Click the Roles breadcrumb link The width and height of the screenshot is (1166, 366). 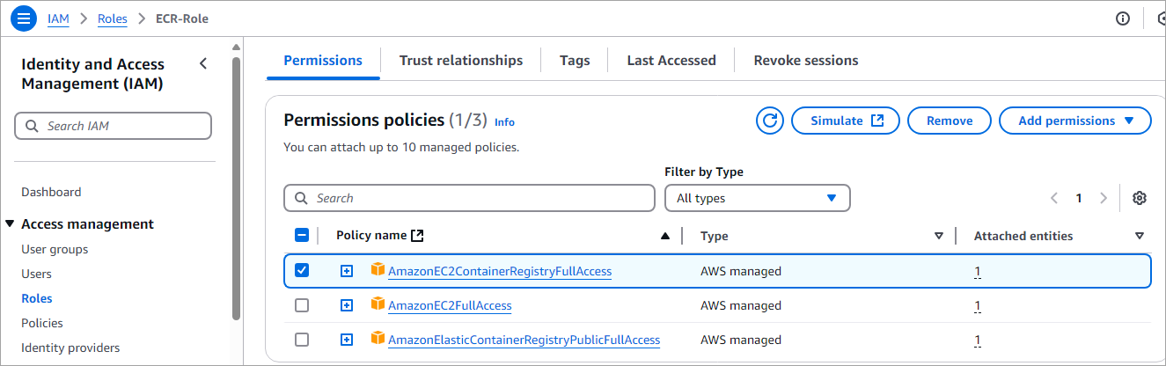point(112,18)
